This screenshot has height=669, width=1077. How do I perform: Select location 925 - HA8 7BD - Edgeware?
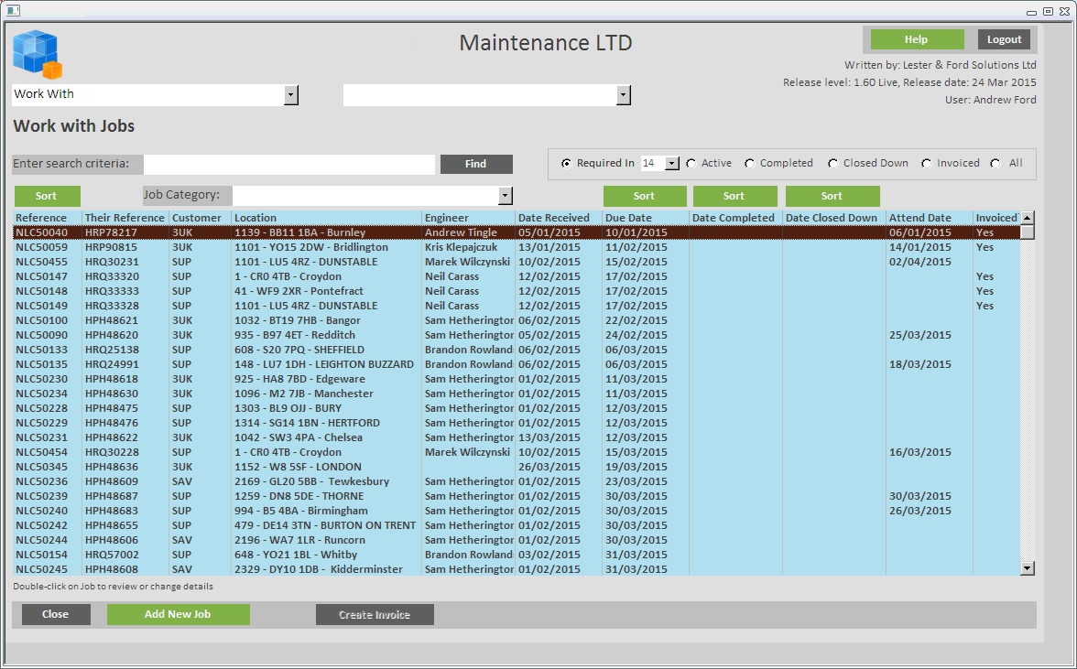click(x=299, y=379)
